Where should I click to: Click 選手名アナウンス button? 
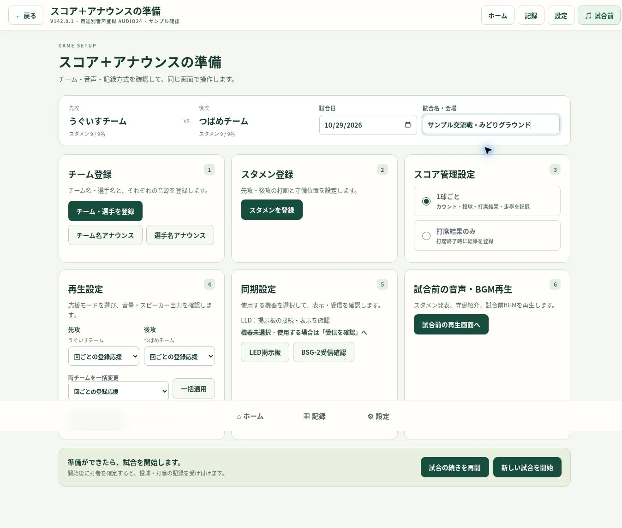click(x=180, y=235)
